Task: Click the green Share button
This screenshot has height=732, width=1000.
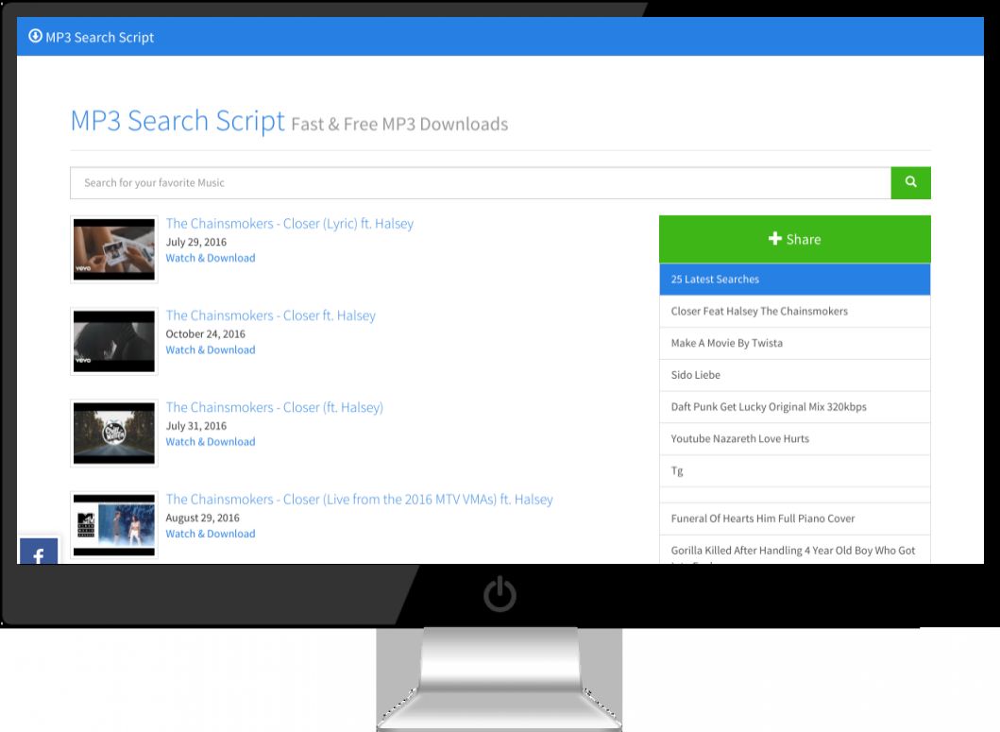Action: click(x=794, y=238)
